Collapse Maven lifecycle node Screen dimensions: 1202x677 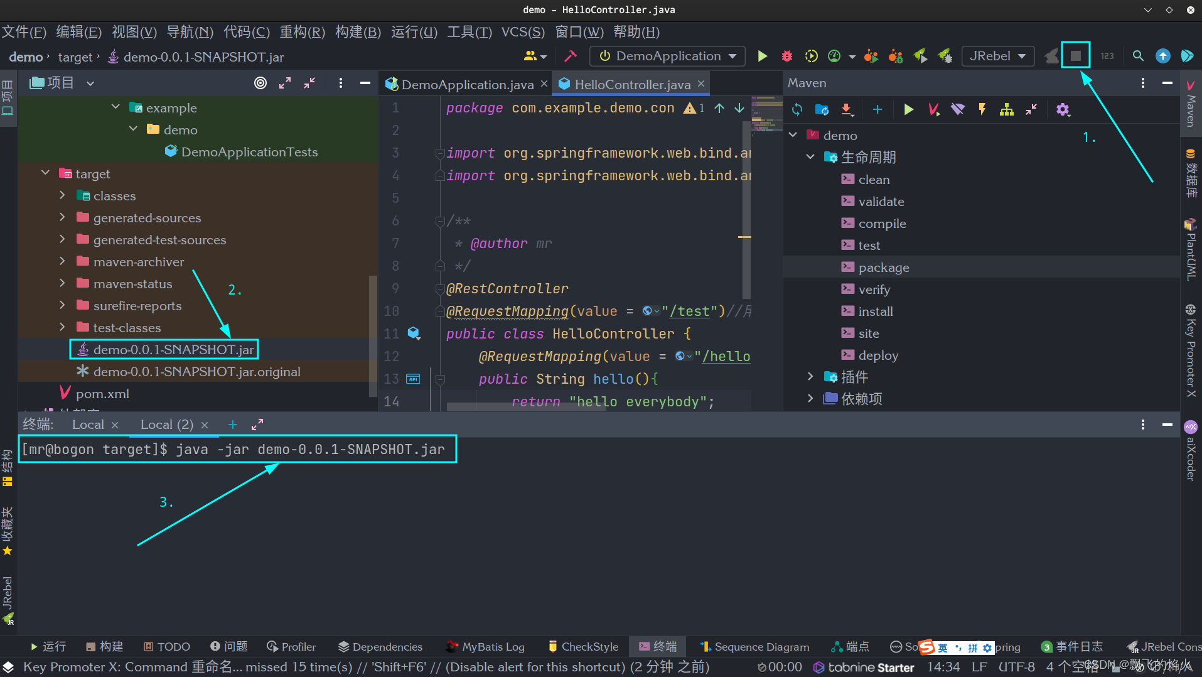coord(810,156)
